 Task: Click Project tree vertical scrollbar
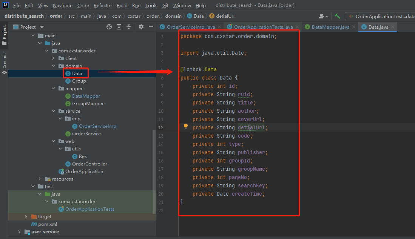click(154, 172)
